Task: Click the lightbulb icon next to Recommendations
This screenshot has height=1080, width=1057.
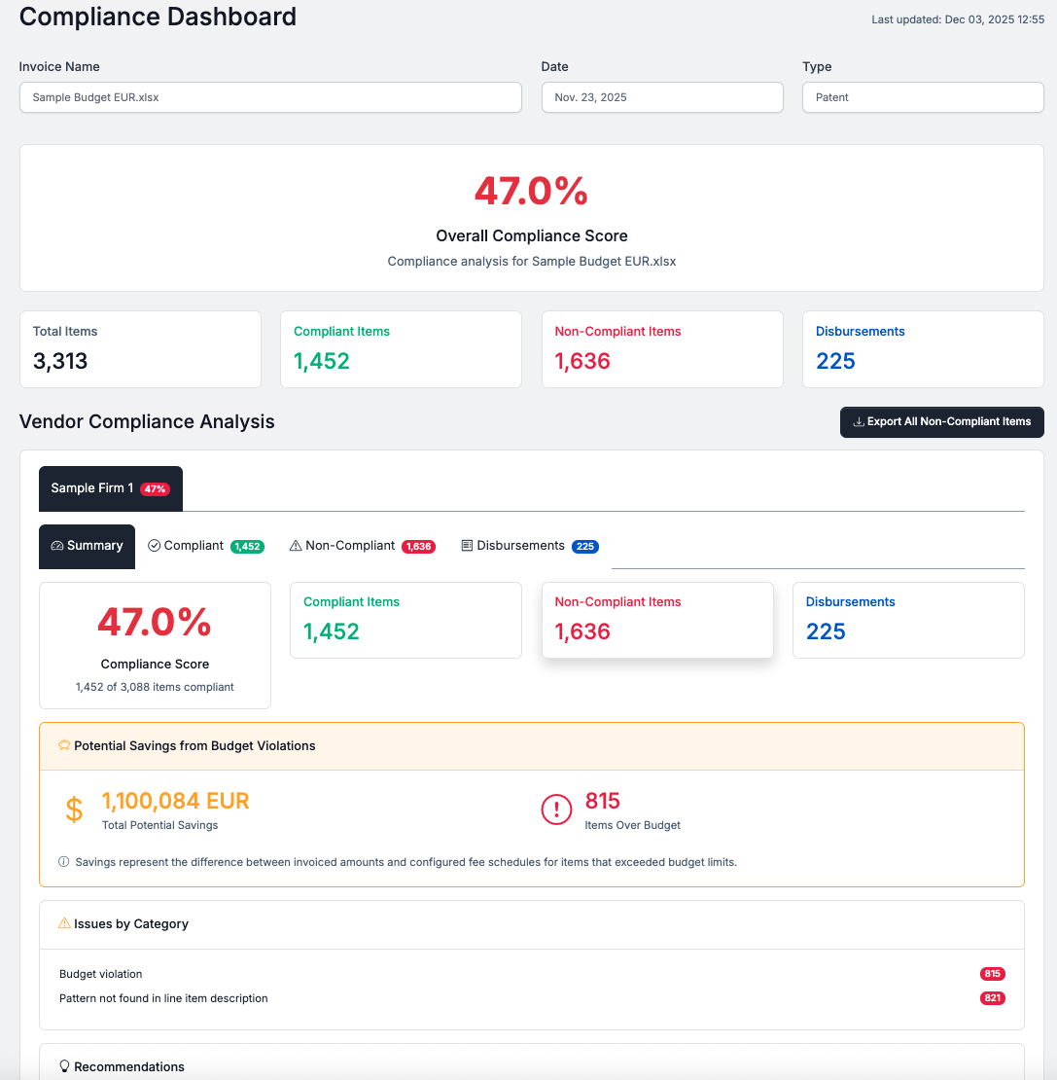Action: point(63,1066)
